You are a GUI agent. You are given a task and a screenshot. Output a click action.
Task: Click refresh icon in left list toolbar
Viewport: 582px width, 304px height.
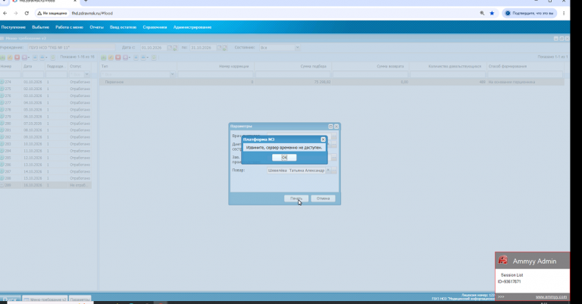coord(53,58)
